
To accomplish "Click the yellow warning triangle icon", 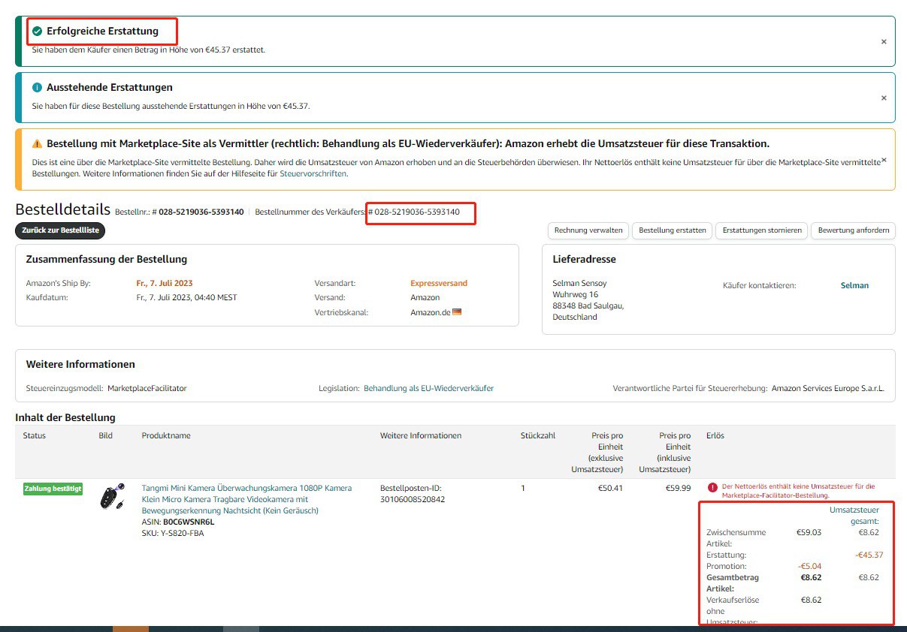I will click(38, 144).
